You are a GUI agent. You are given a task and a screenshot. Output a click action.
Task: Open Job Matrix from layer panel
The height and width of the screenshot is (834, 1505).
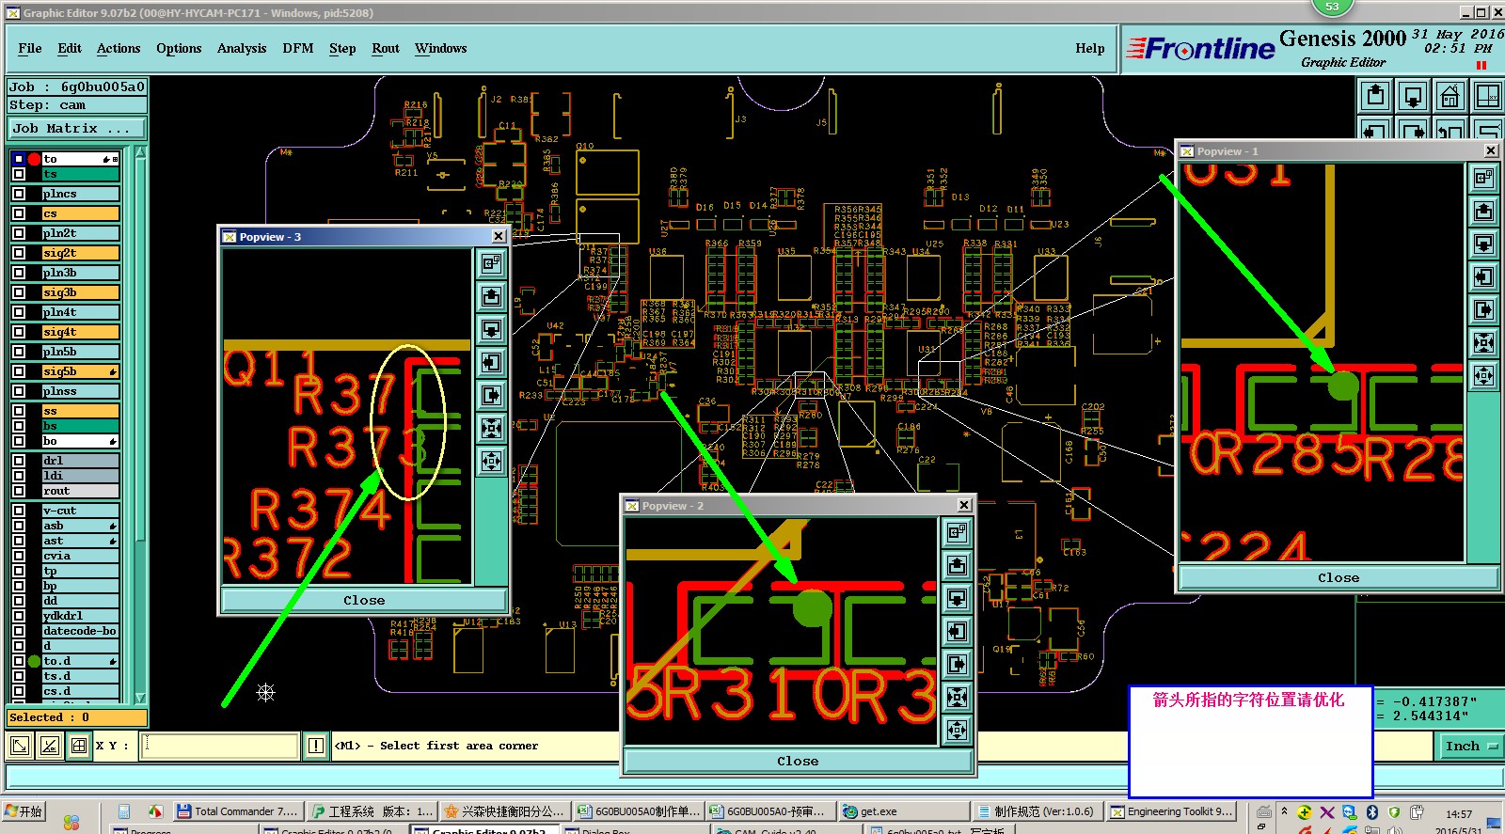point(78,129)
